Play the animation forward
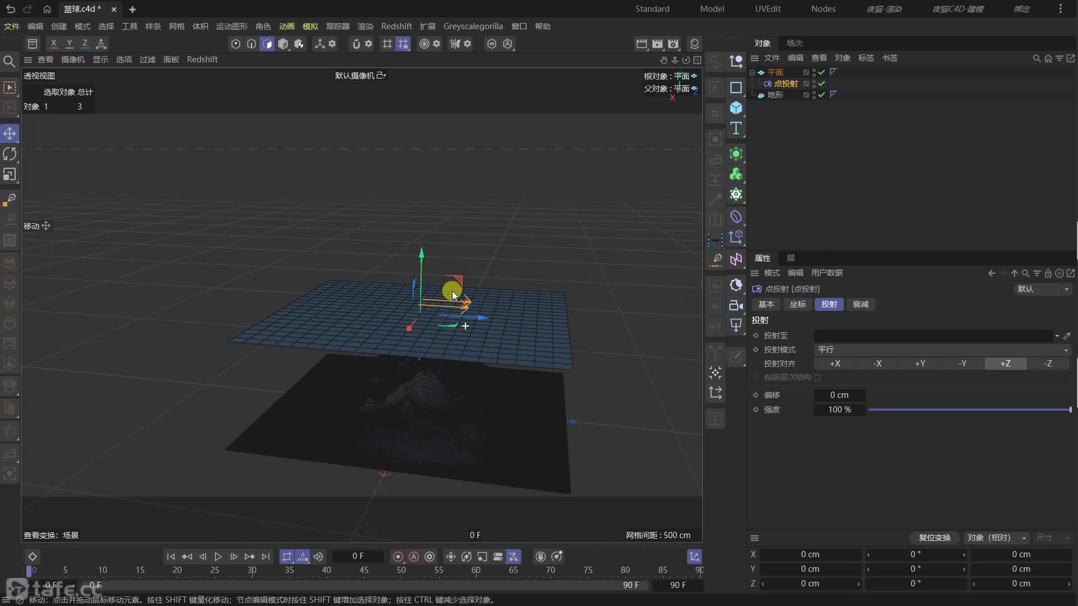 tap(218, 557)
